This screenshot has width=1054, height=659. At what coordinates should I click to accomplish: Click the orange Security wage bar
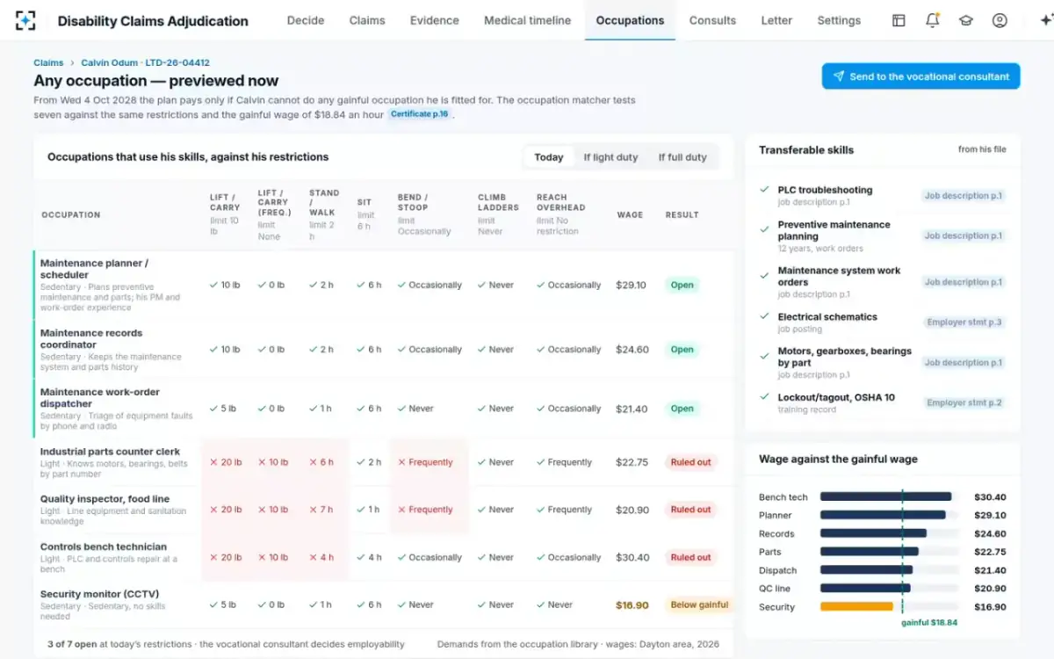point(856,606)
